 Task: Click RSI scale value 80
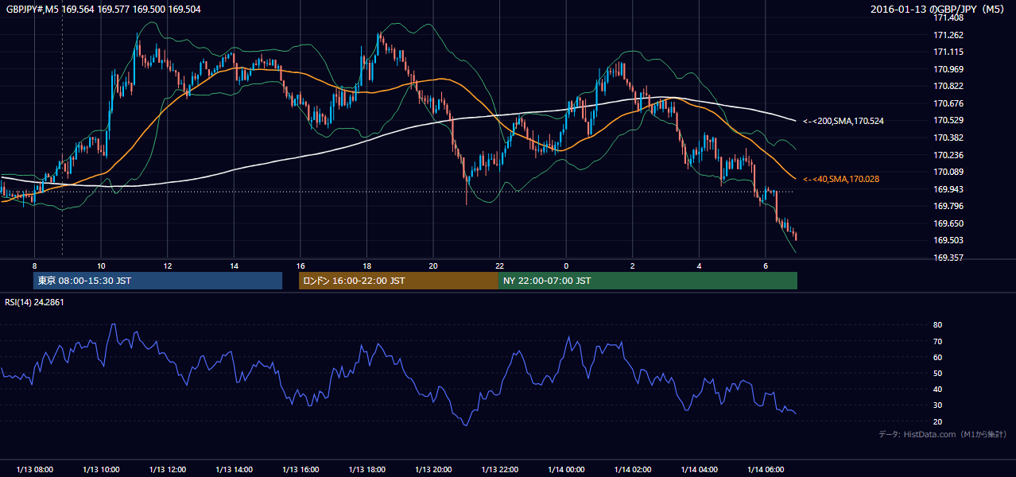click(938, 325)
